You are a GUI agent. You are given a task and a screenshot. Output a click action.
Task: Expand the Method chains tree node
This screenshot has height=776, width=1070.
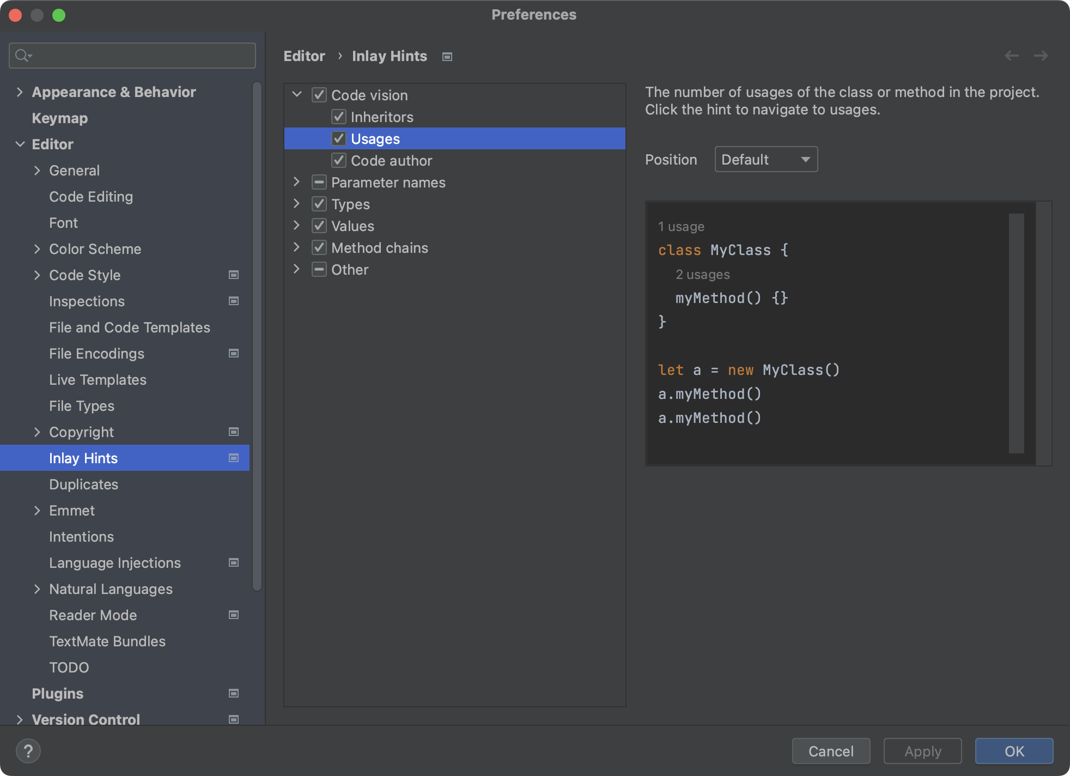coord(296,247)
